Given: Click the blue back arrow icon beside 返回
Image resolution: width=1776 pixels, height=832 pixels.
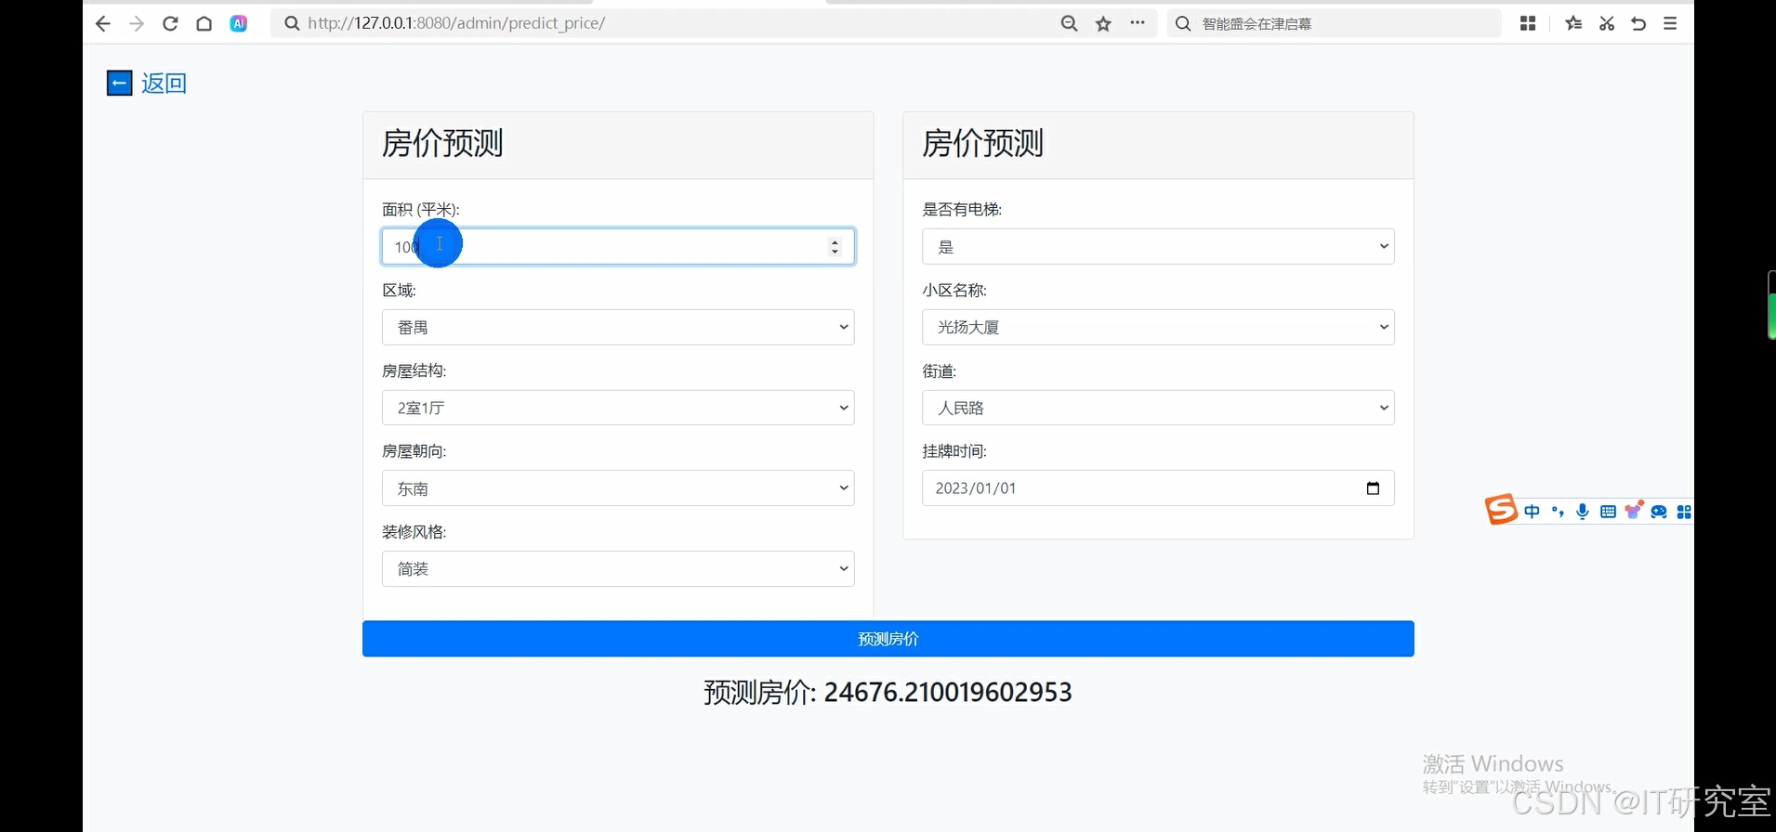Looking at the screenshot, I should [x=119, y=84].
